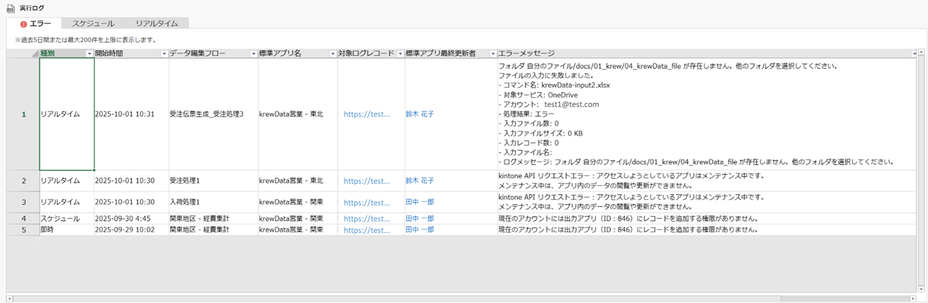Switch to the スケジュール tab
Image resolution: width=928 pixels, height=303 pixels.
(93, 23)
